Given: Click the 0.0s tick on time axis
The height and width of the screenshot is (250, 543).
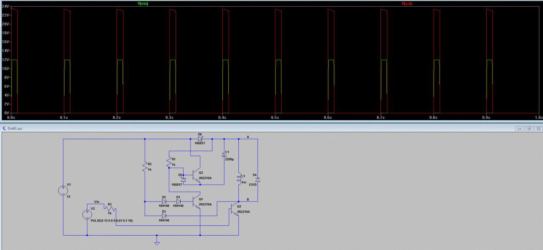Looking at the screenshot, I should pyautogui.click(x=11, y=118).
